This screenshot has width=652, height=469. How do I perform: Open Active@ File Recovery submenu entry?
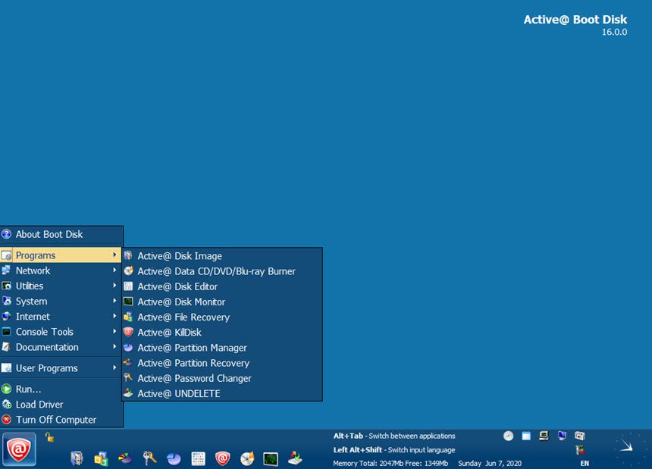click(222, 317)
